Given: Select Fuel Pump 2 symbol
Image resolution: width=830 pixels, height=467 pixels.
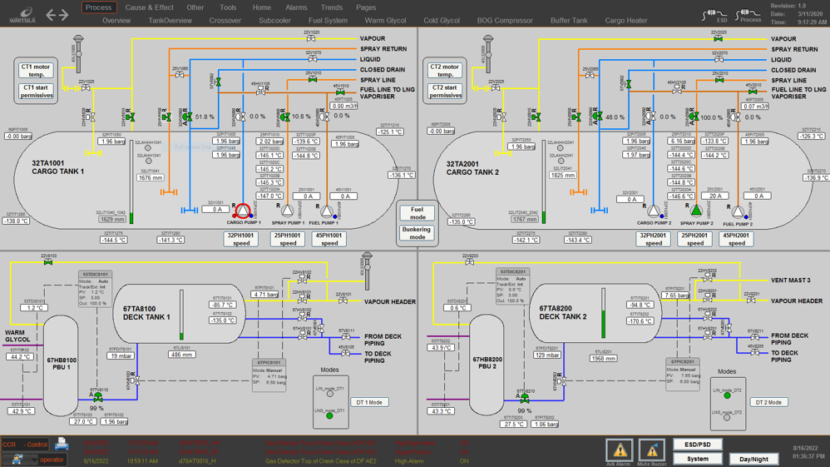Looking at the screenshot, I should point(738,211).
